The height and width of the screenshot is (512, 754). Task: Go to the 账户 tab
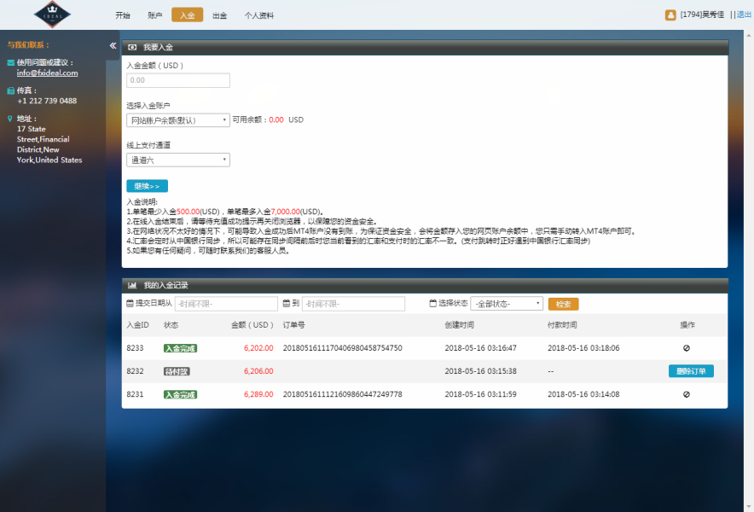(154, 15)
